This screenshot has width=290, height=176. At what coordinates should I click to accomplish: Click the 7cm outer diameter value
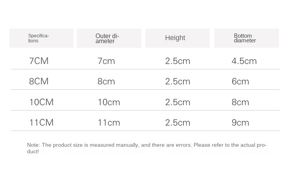pyautogui.click(x=106, y=61)
